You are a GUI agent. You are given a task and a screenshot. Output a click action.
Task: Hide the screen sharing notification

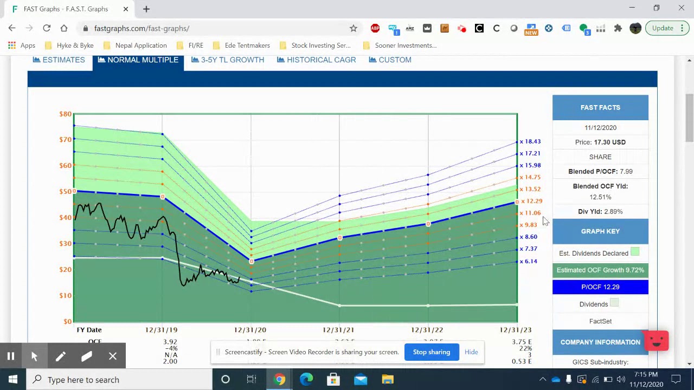tap(471, 352)
